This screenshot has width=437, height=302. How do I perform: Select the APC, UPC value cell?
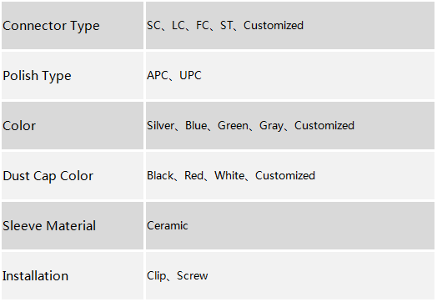point(290,76)
